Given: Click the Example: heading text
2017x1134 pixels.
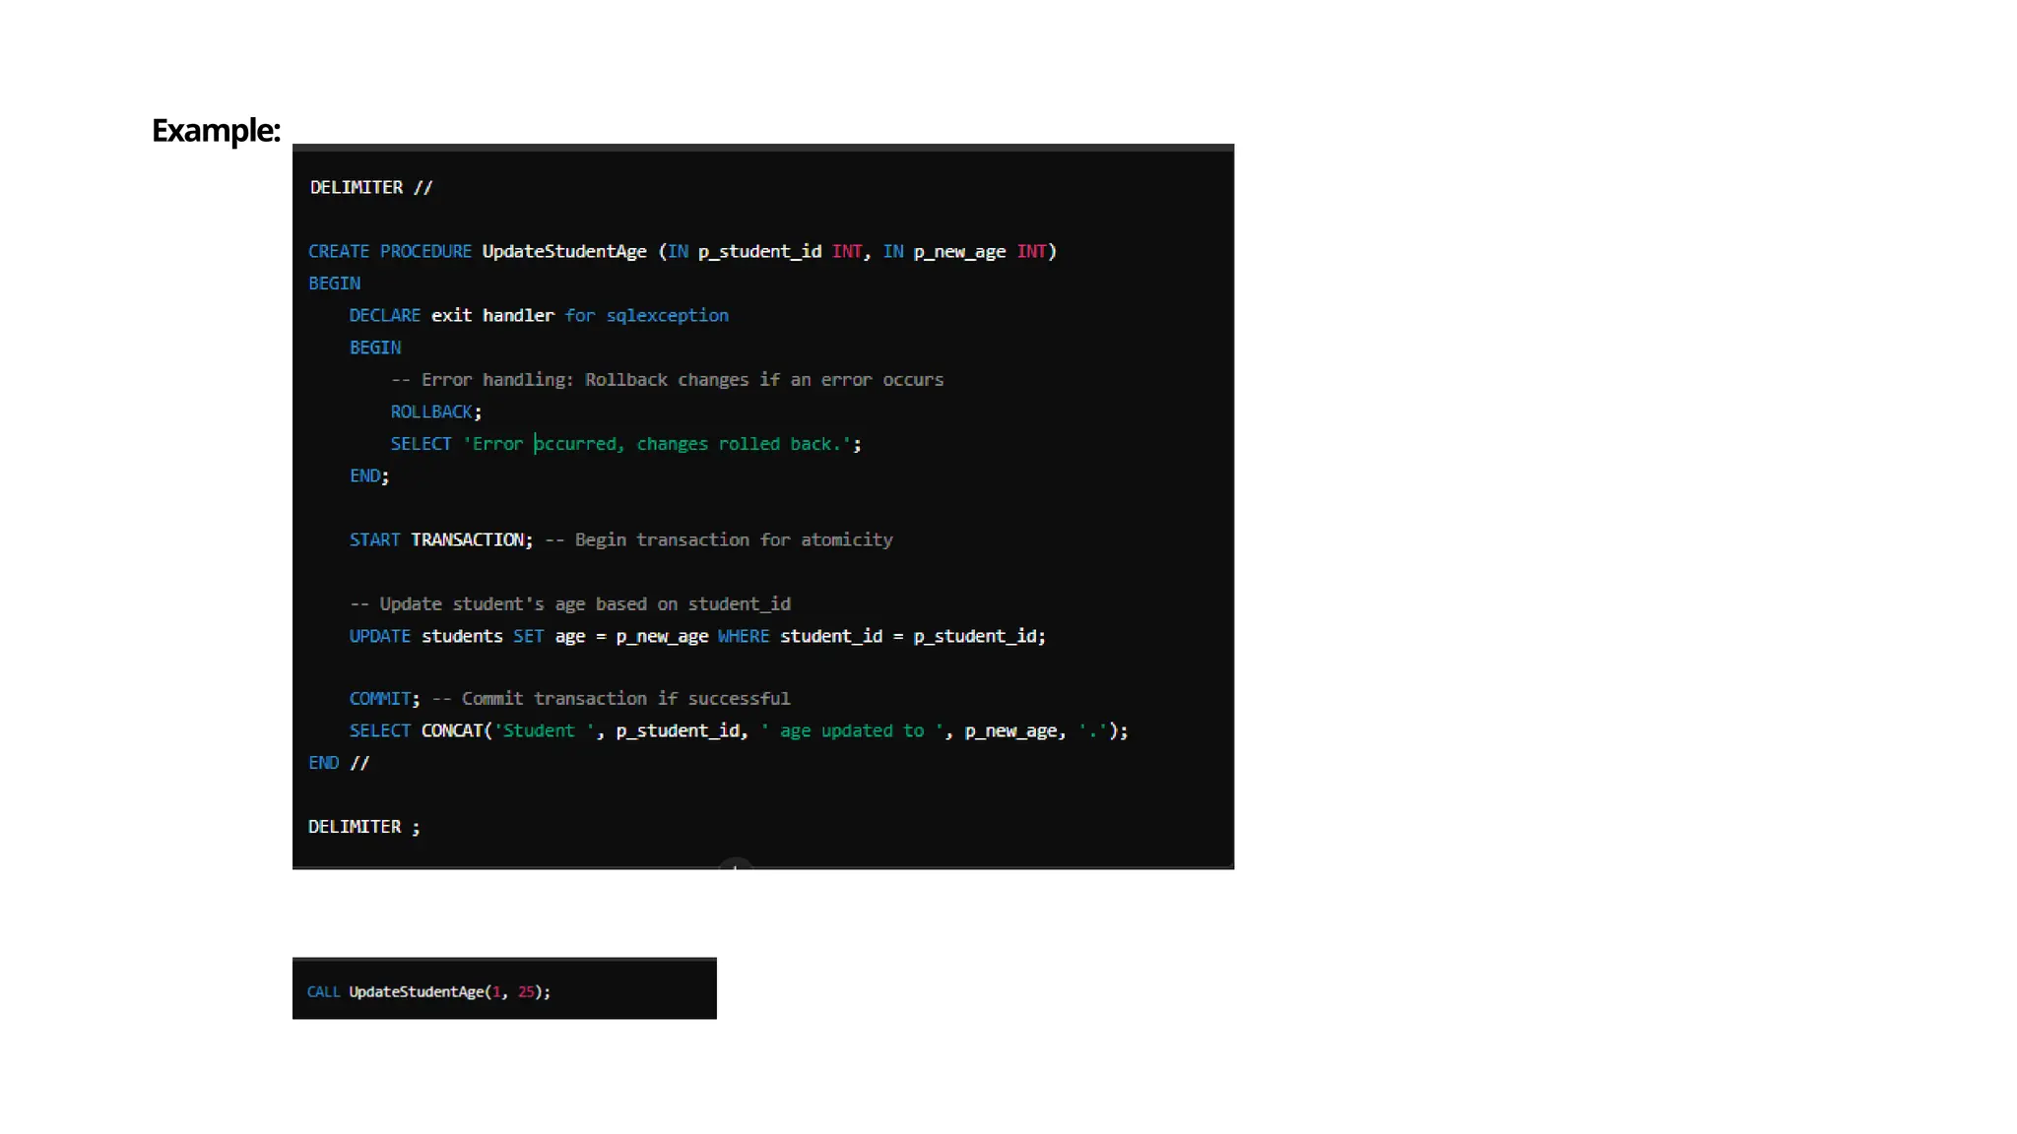Looking at the screenshot, I should coord(216,131).
